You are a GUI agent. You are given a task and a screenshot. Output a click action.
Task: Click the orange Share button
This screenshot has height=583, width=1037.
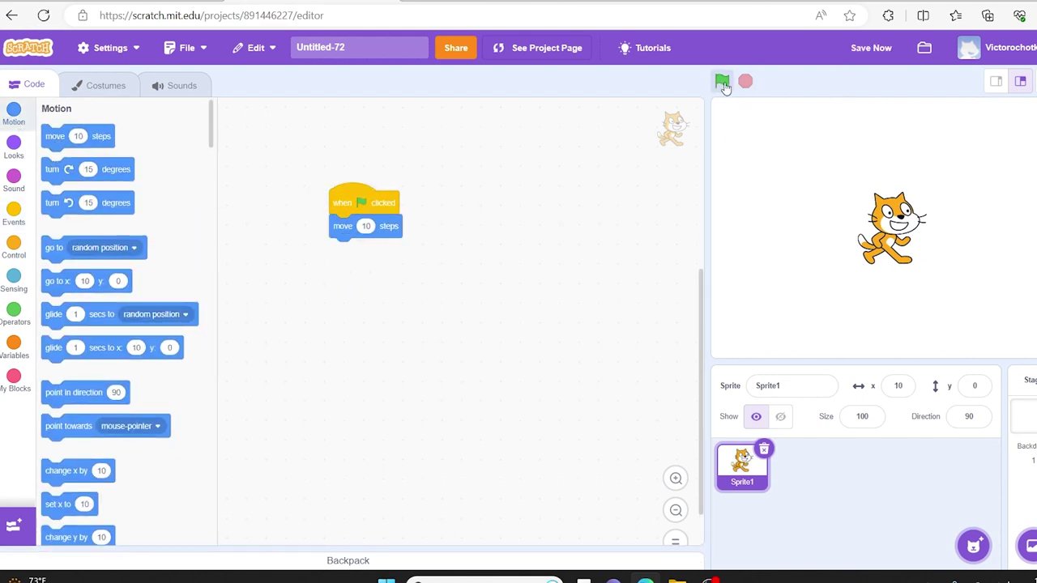pos(455,48)
